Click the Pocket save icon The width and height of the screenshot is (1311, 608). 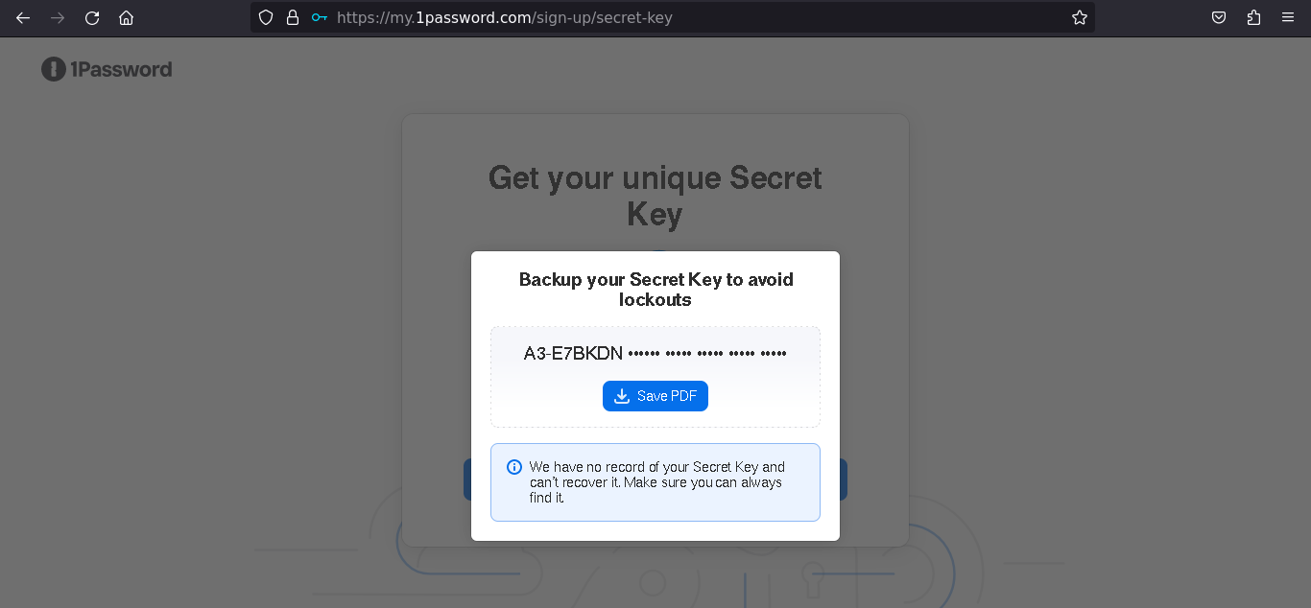click(x=1218, y=17)
